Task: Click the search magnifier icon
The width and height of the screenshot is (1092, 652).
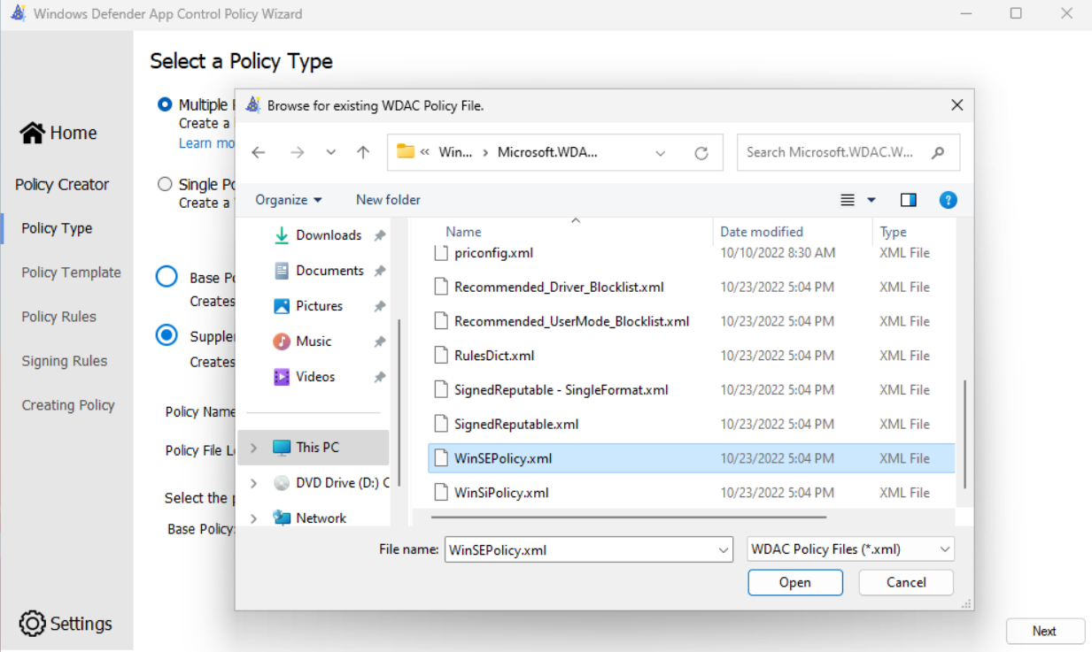Action: point(938,152)
